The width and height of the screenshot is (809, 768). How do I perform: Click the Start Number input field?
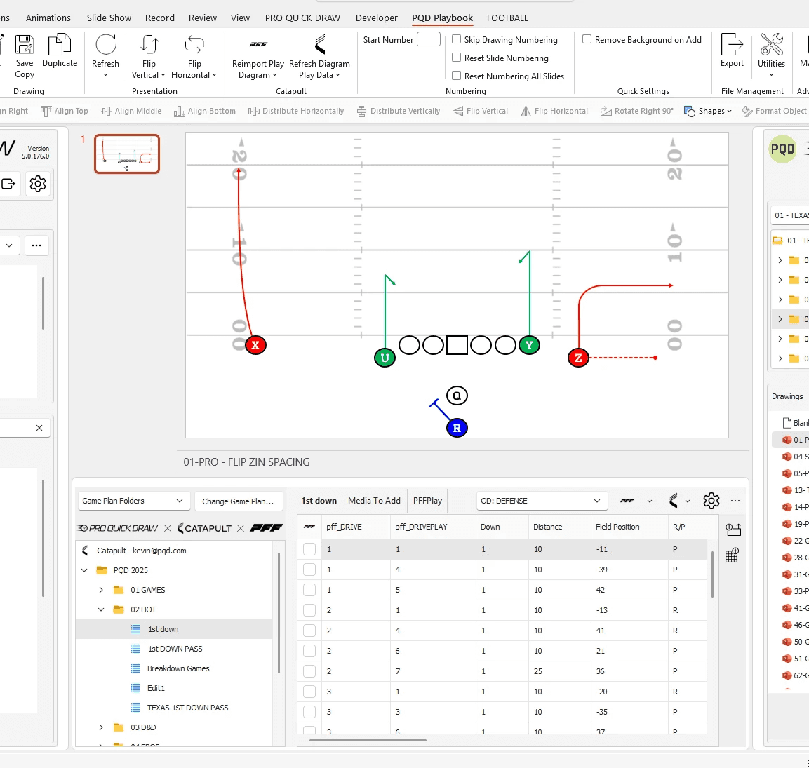(428, 39)
